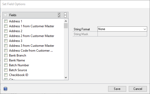Select 'Address 2 from Customer Master' text
This screenshot has width=150, height=94.
click(32, 36)
